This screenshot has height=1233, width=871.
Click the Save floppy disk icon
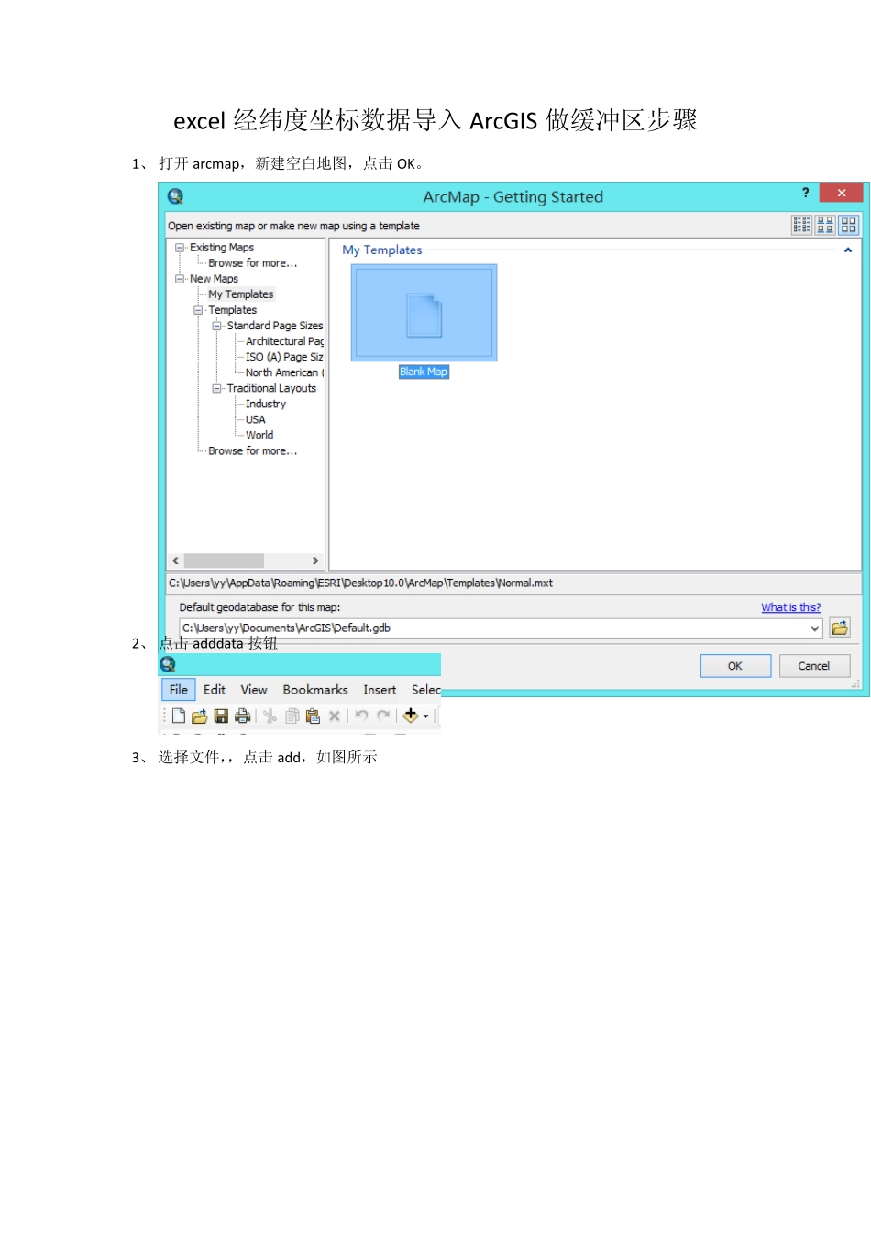click(x=221, y=716)
